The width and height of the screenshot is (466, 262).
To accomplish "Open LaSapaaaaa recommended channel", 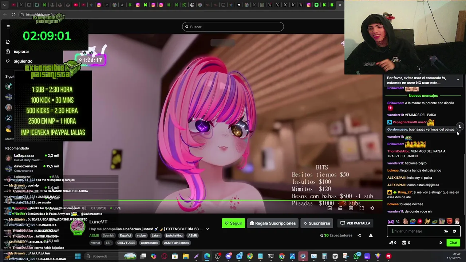I will coord(32,158).
